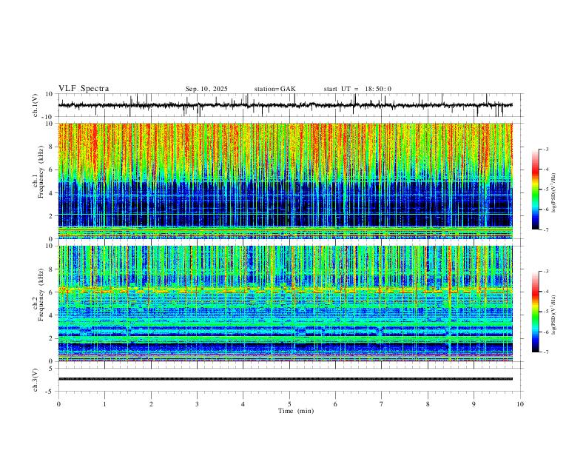586x453 pixels.
Task: Click the ch.1 "Frequency (kHz)" axis label
Action: 41,172
